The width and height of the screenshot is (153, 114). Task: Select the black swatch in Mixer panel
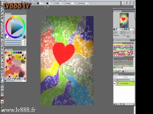tap(21, 53)
